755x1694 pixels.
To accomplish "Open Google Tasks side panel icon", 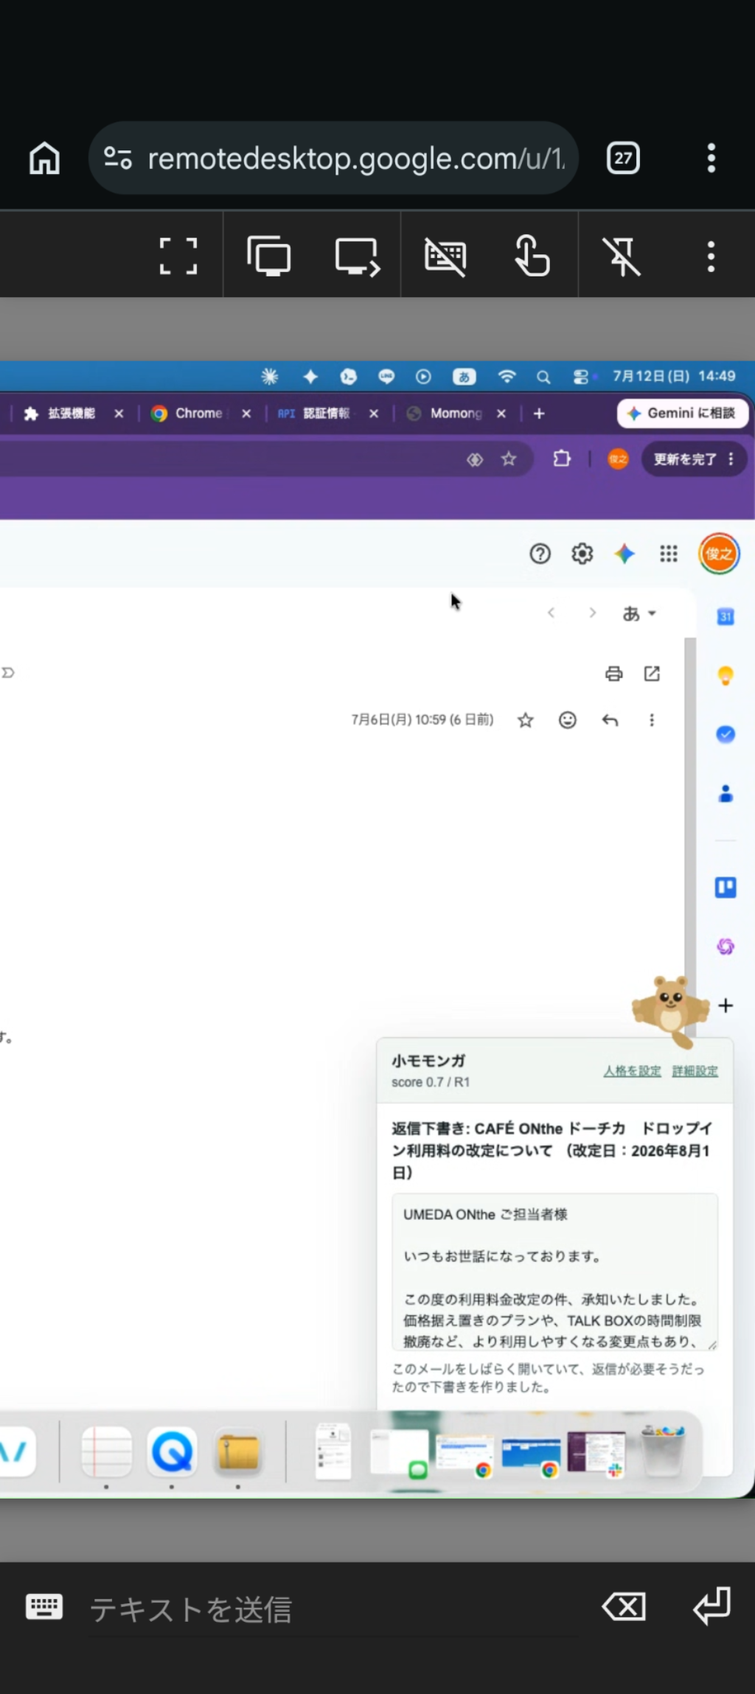I will tap(726, 734).
